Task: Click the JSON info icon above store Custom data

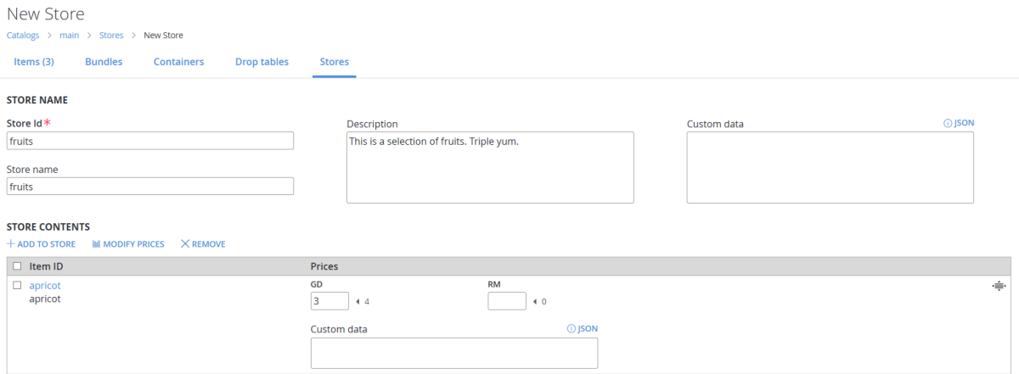Action: pos(948,123)
